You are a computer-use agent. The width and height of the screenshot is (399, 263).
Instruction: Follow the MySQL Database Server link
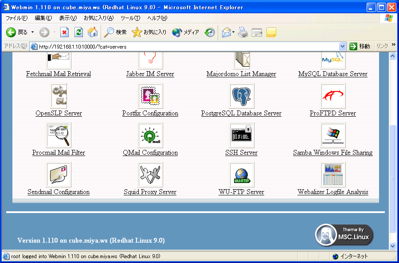point(333,74)
